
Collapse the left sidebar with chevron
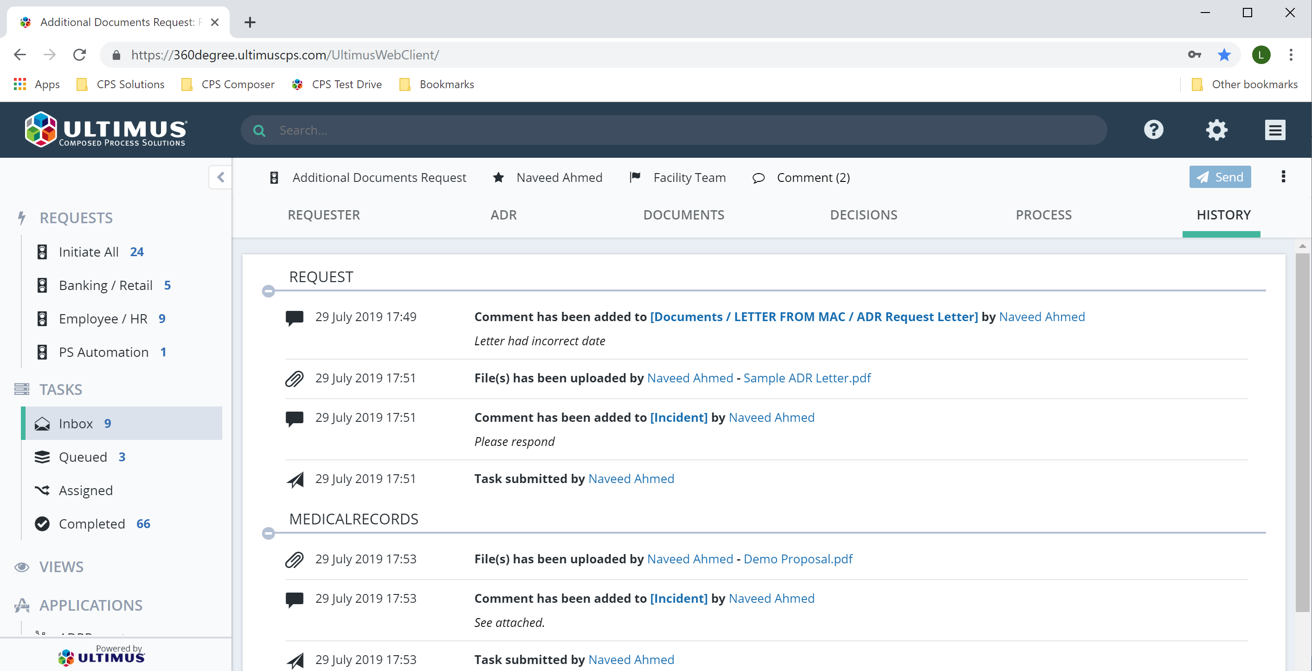click(x=220, y=177)
